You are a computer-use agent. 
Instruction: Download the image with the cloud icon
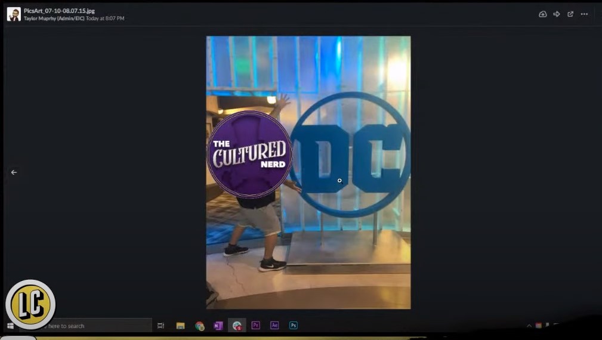point(542,14)
